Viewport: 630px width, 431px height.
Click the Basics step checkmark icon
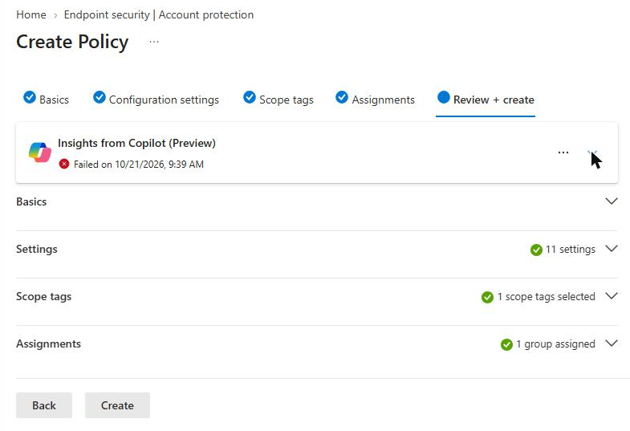[x=30, y=97]
